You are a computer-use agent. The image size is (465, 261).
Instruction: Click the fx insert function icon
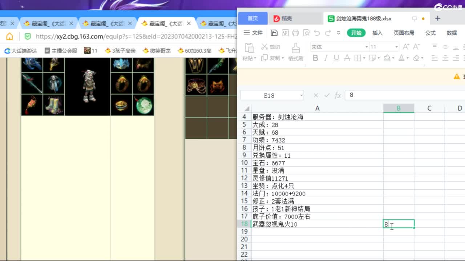point(338,95)
